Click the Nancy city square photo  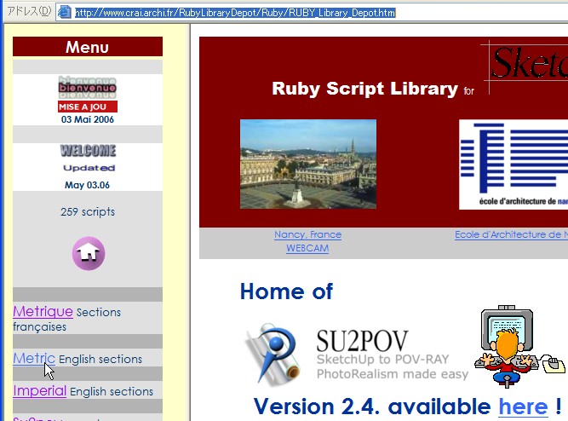308,164
